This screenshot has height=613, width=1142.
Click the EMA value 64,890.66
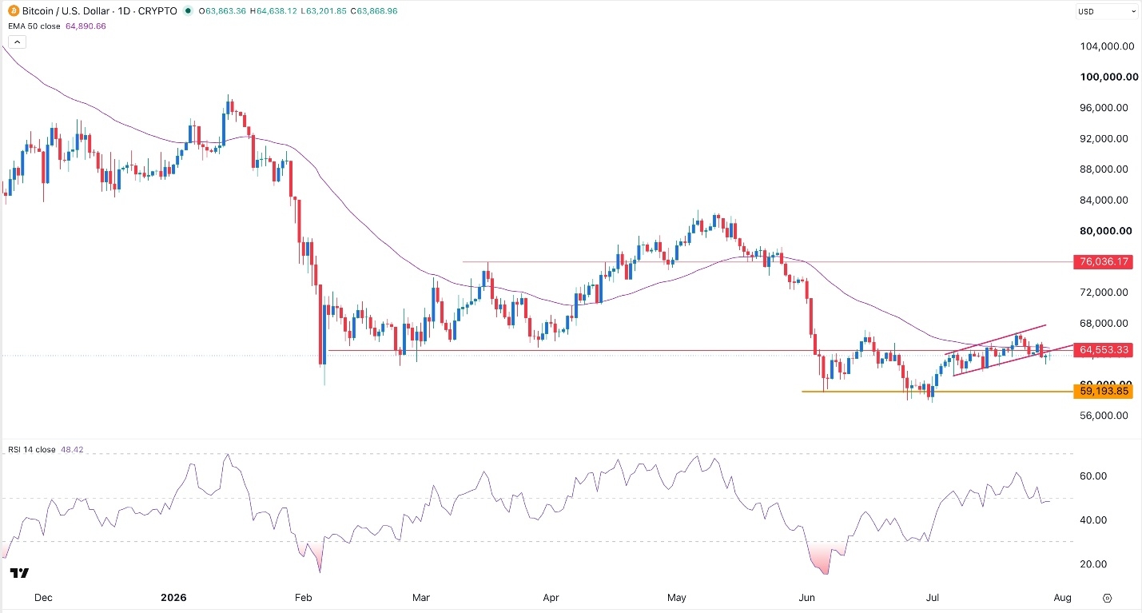[x=85, y=26]
